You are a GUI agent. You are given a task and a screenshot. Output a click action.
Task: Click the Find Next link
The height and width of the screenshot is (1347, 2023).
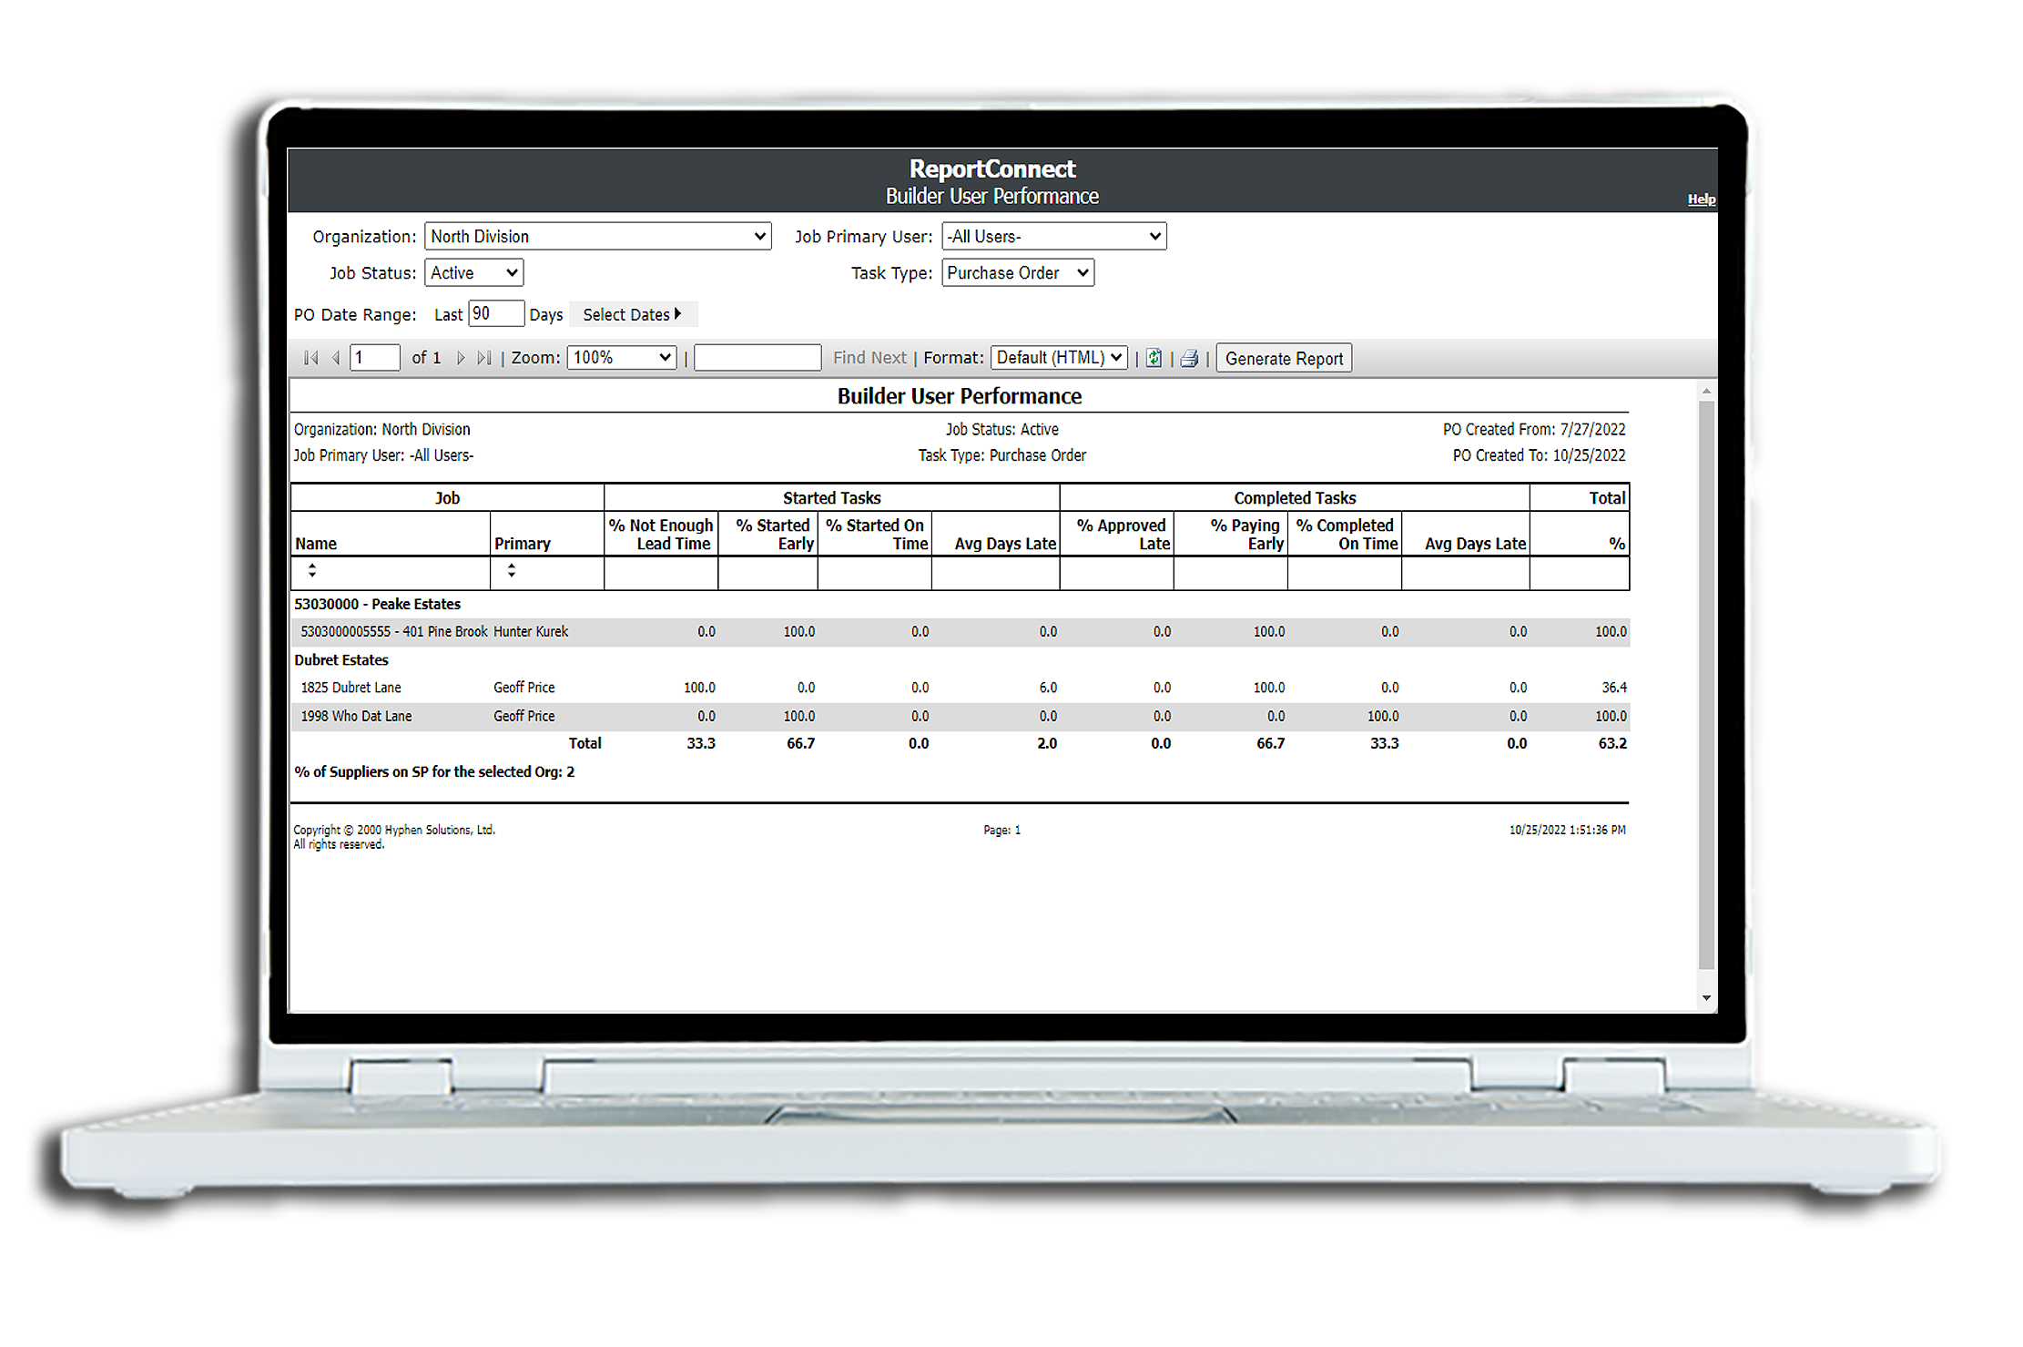point(869,358)
